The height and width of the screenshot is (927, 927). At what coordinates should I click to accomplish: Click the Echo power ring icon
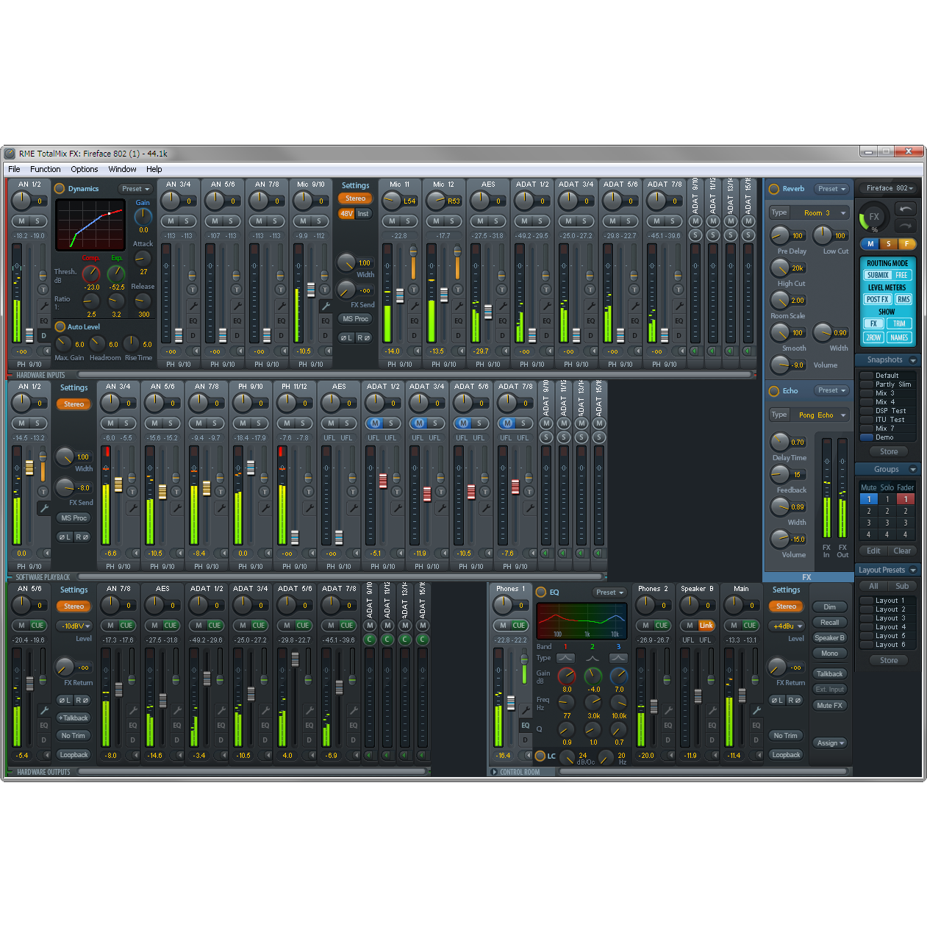(x=773, y=391)
